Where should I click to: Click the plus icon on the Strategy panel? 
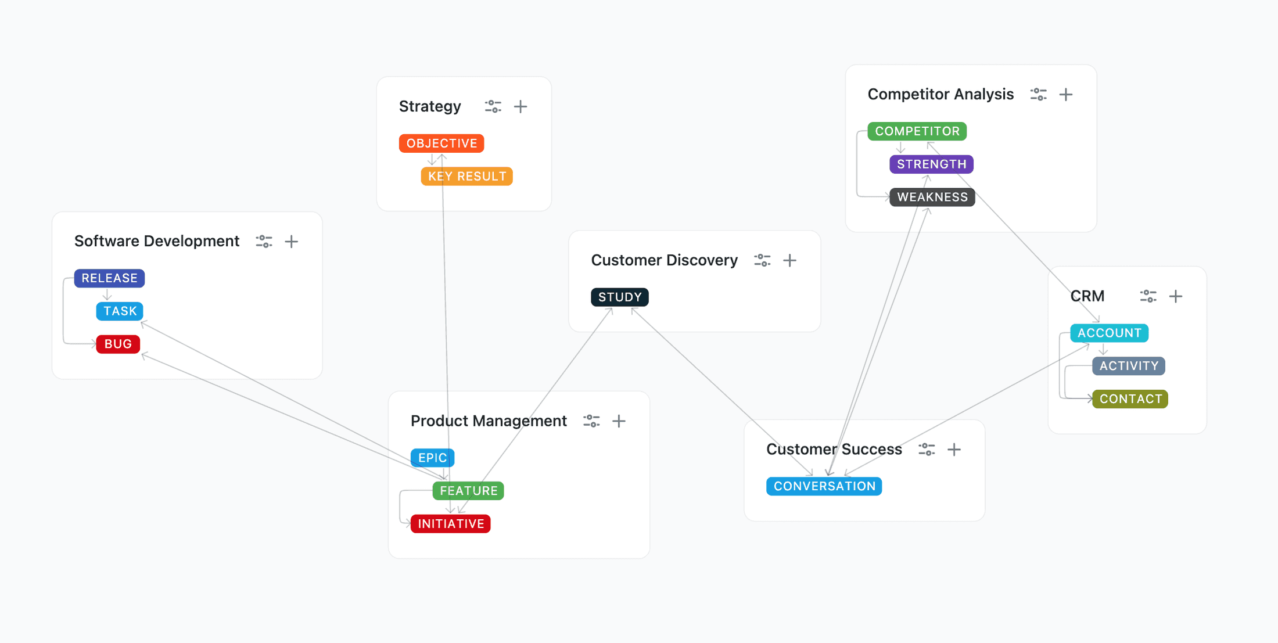[x=520, y=106]
